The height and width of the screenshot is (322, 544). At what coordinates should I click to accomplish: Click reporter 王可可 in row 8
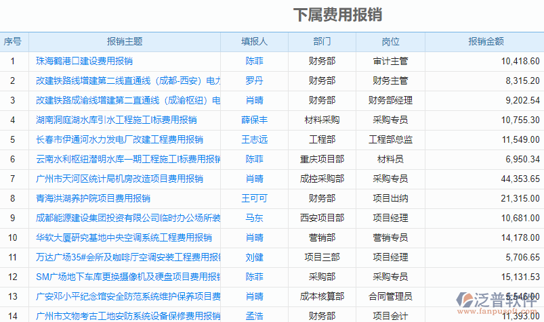click(254, 199)
